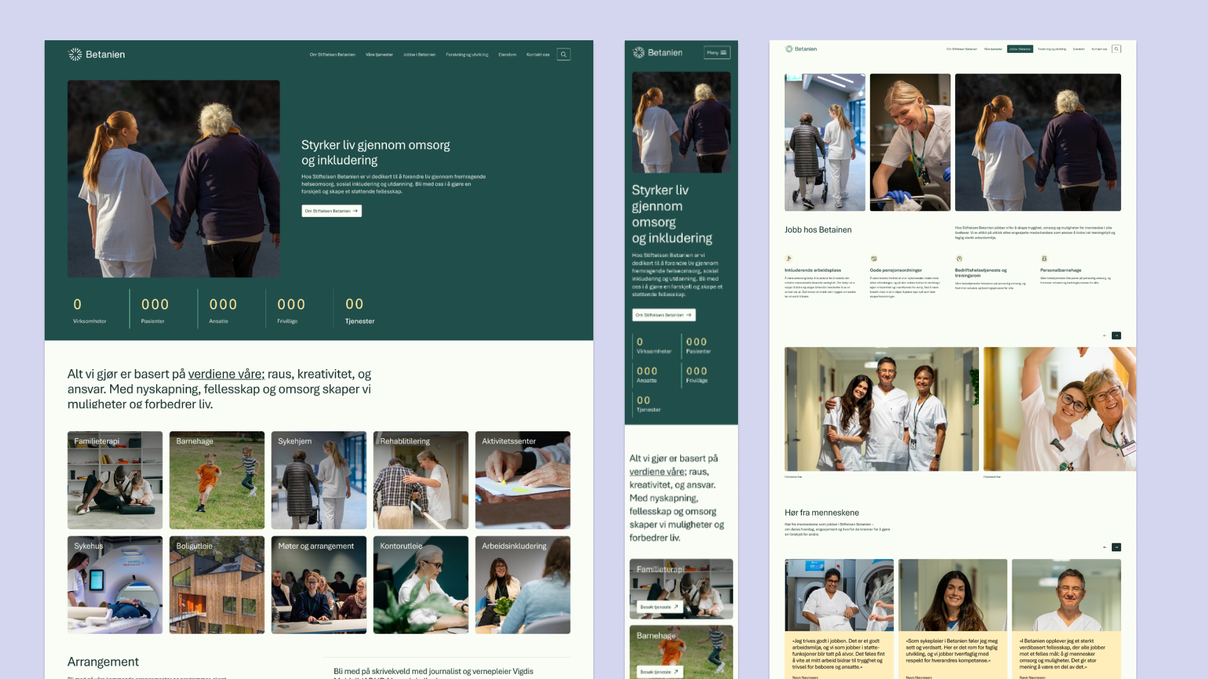Click the Betanien logo in dark desktop header
This screenshot has width=1208, height=679.
click(96, 55)
